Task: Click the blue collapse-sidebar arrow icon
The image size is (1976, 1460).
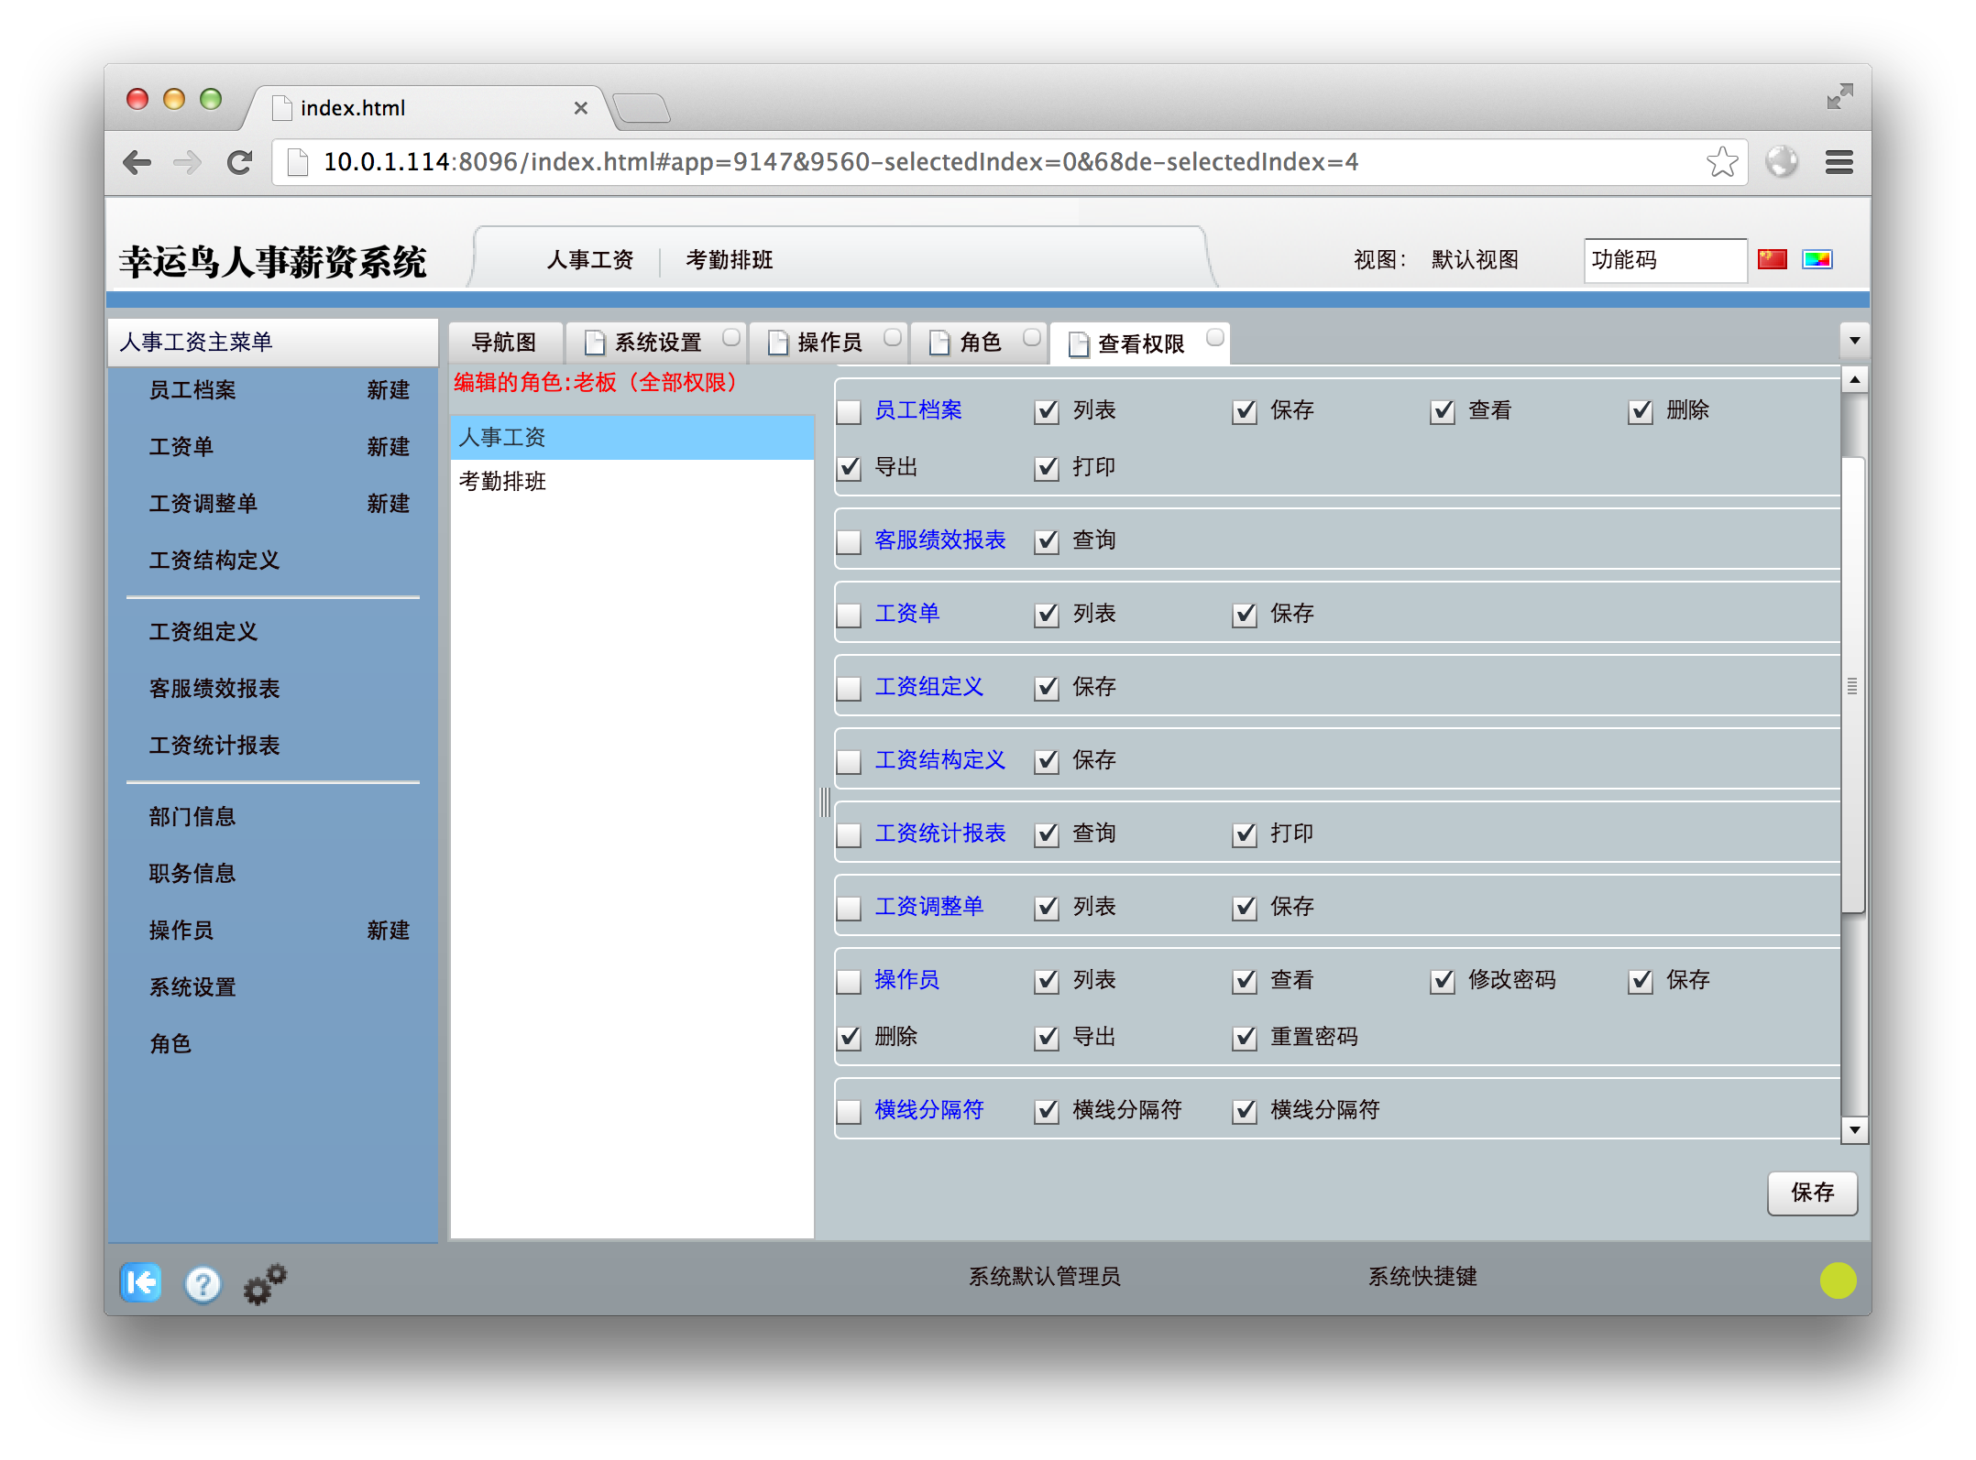Action: coord(141,1282)
